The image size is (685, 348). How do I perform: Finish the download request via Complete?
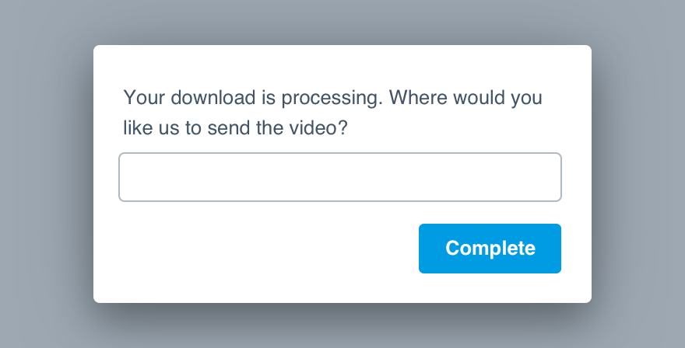pyautogui.click(x=490, y=249)
